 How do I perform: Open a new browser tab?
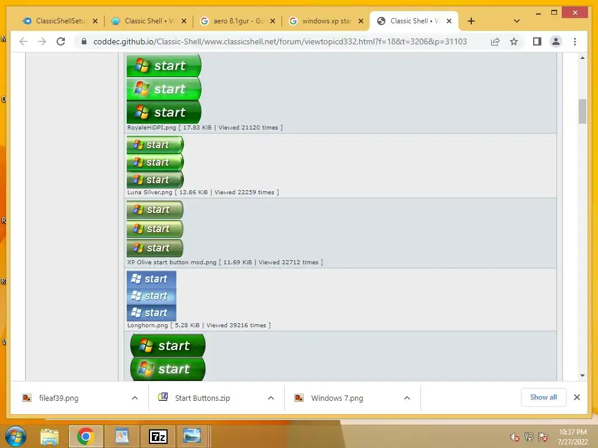[471, 21]
